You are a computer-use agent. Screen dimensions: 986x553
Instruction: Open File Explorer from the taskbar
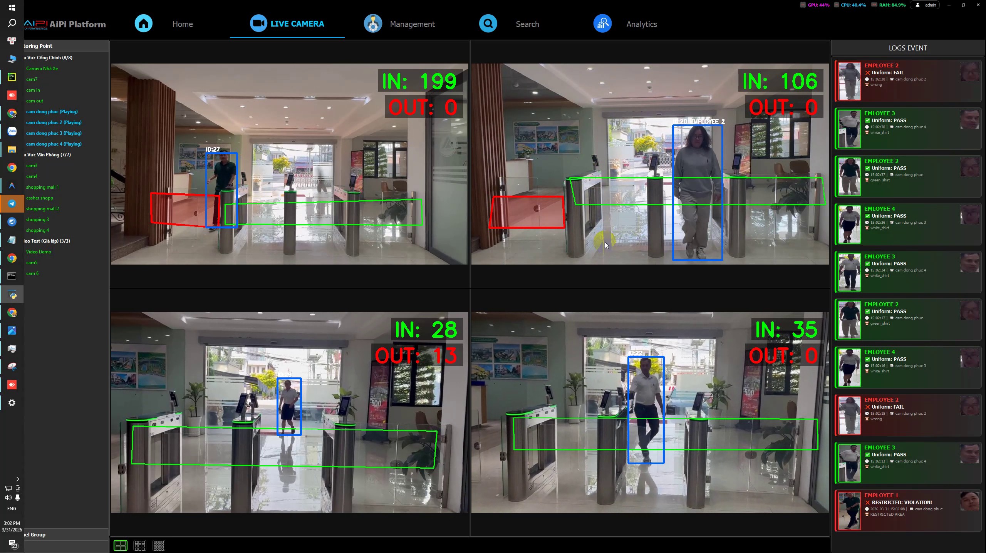[12, 149]
